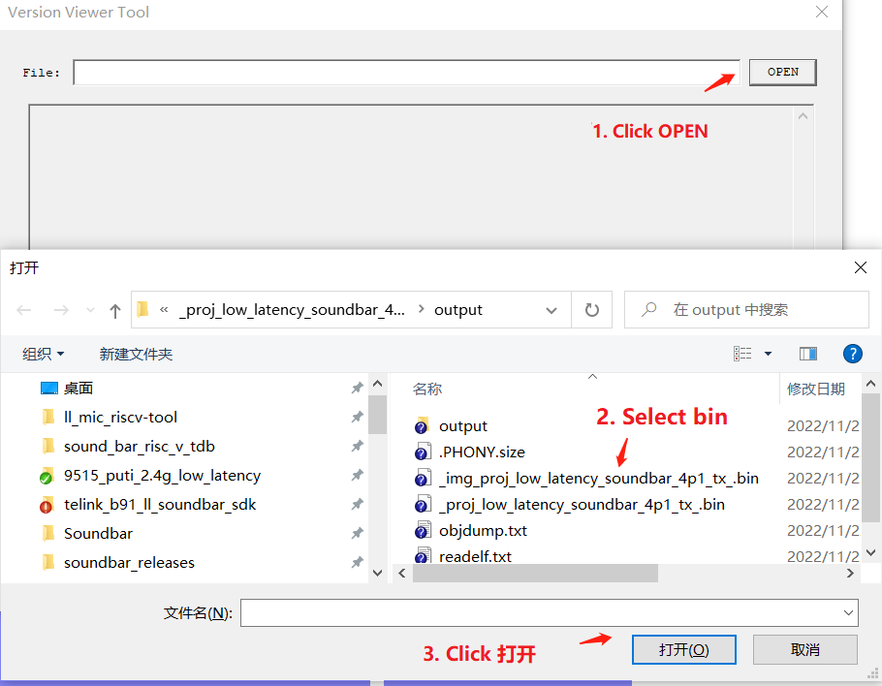The image size is (882, 686).
Task: Expand the view options dropdown arrow
Action: (x=769, y=354)
